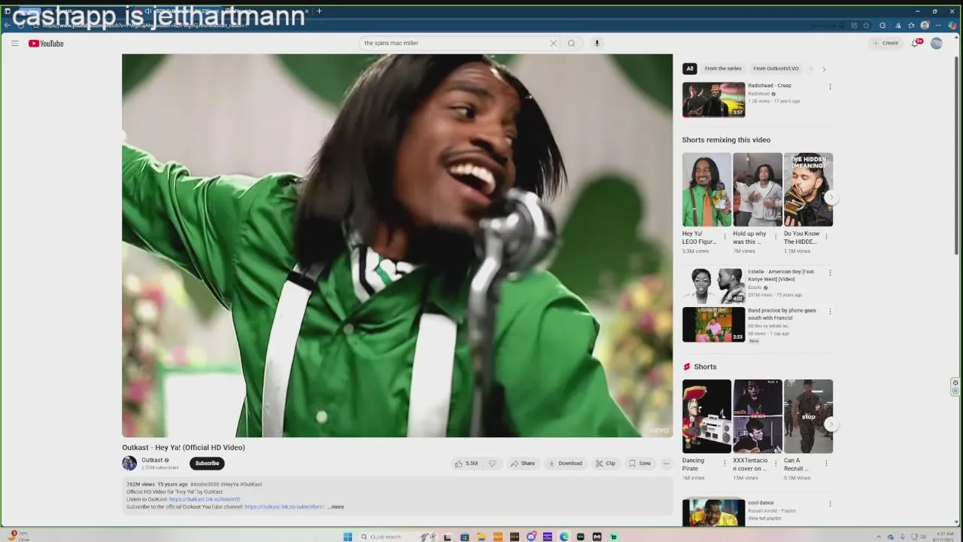This screenshot has height=542, width=963.
Task: Open Radiohead - Creep video thumbnail
Action: [x=713, y=99]
